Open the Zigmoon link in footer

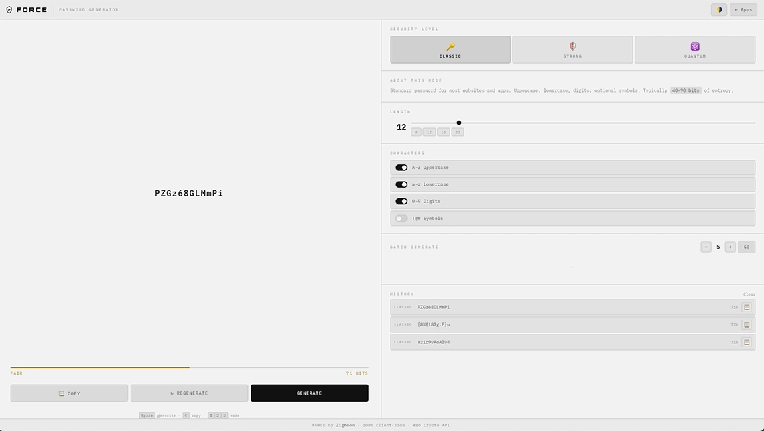tap(345, 425)
